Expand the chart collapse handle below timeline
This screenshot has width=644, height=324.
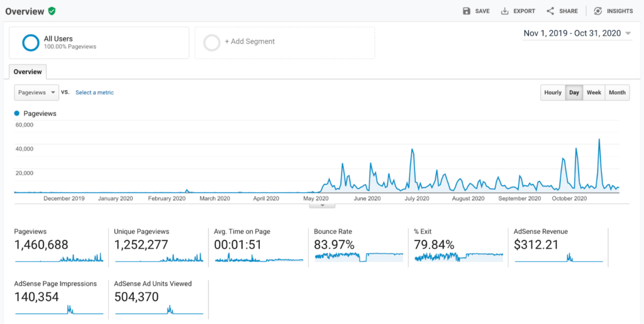point(322,205)
